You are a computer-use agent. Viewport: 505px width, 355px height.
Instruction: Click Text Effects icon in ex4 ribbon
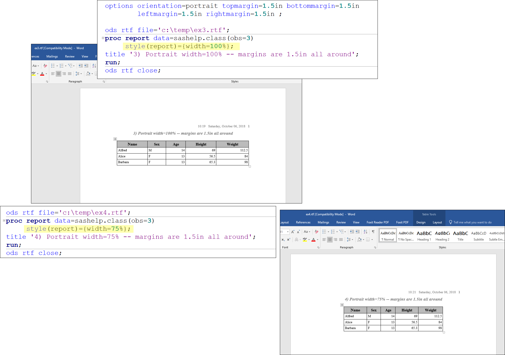point(297,240)
